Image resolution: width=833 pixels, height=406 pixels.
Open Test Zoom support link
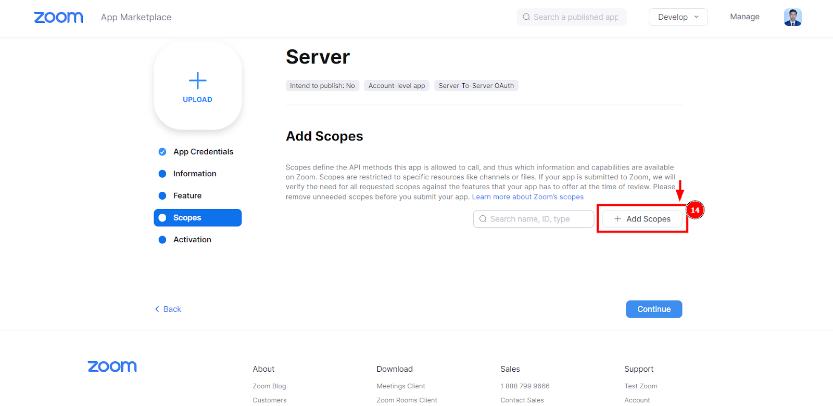(x=641, y=386)
